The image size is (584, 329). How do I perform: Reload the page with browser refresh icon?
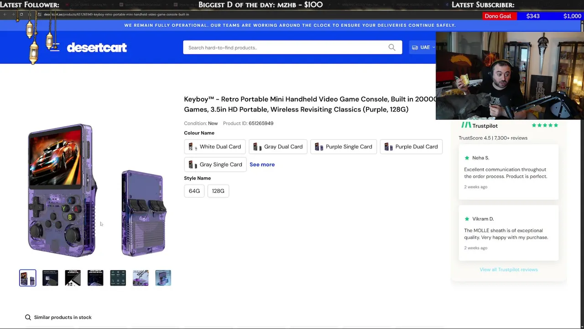pos(21,14)
